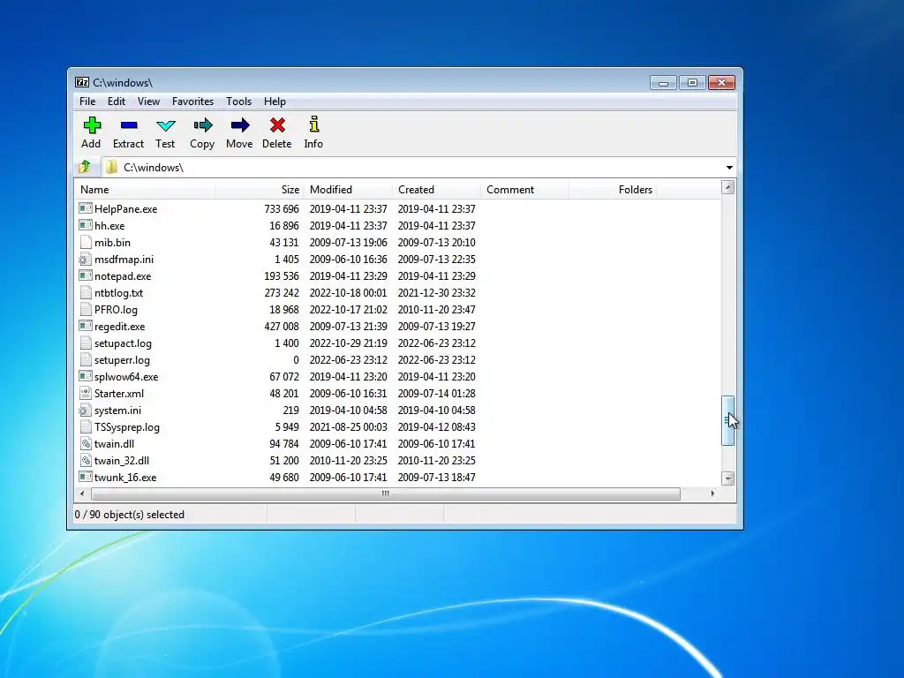The image size is (904, 678).
Task: Select the twain_32.dll file icon
Action: click(x=86, y=460)
